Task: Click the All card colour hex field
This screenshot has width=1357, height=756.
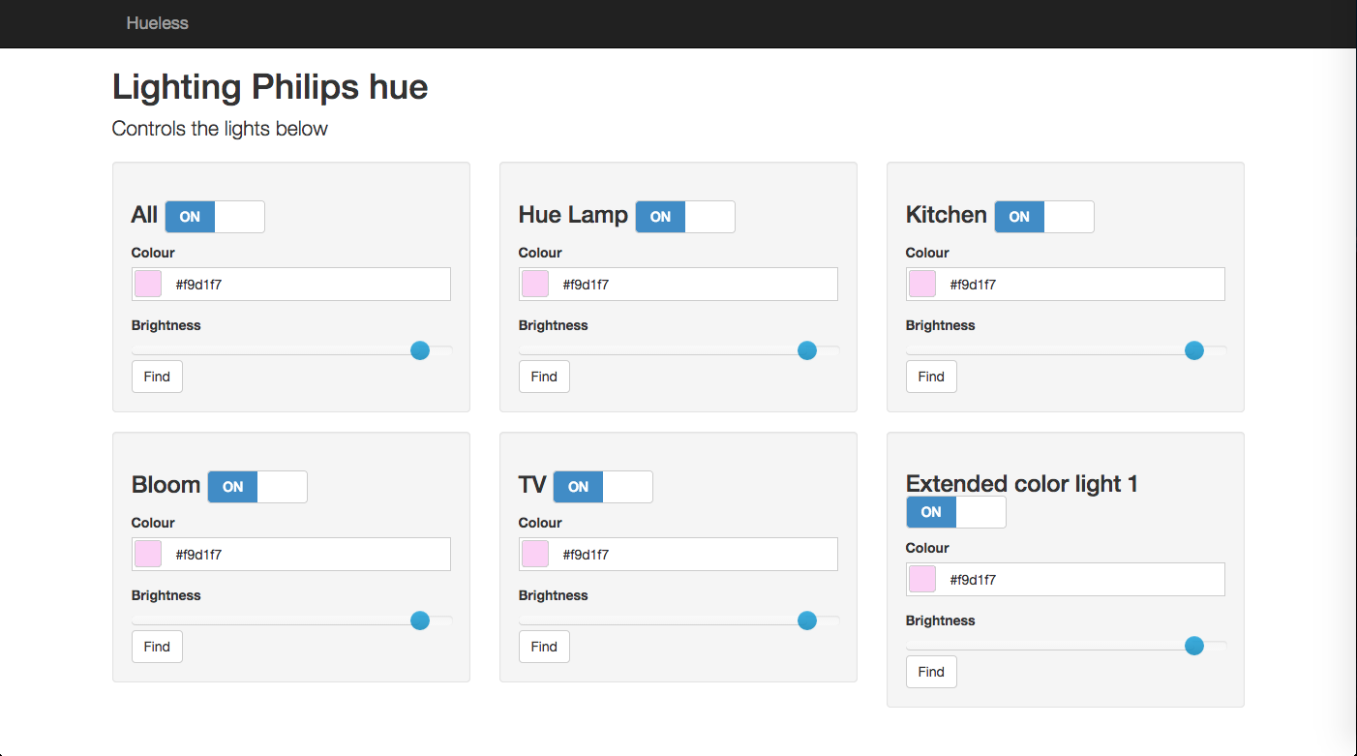Action: pyautogui.click(x=291, y=285)
